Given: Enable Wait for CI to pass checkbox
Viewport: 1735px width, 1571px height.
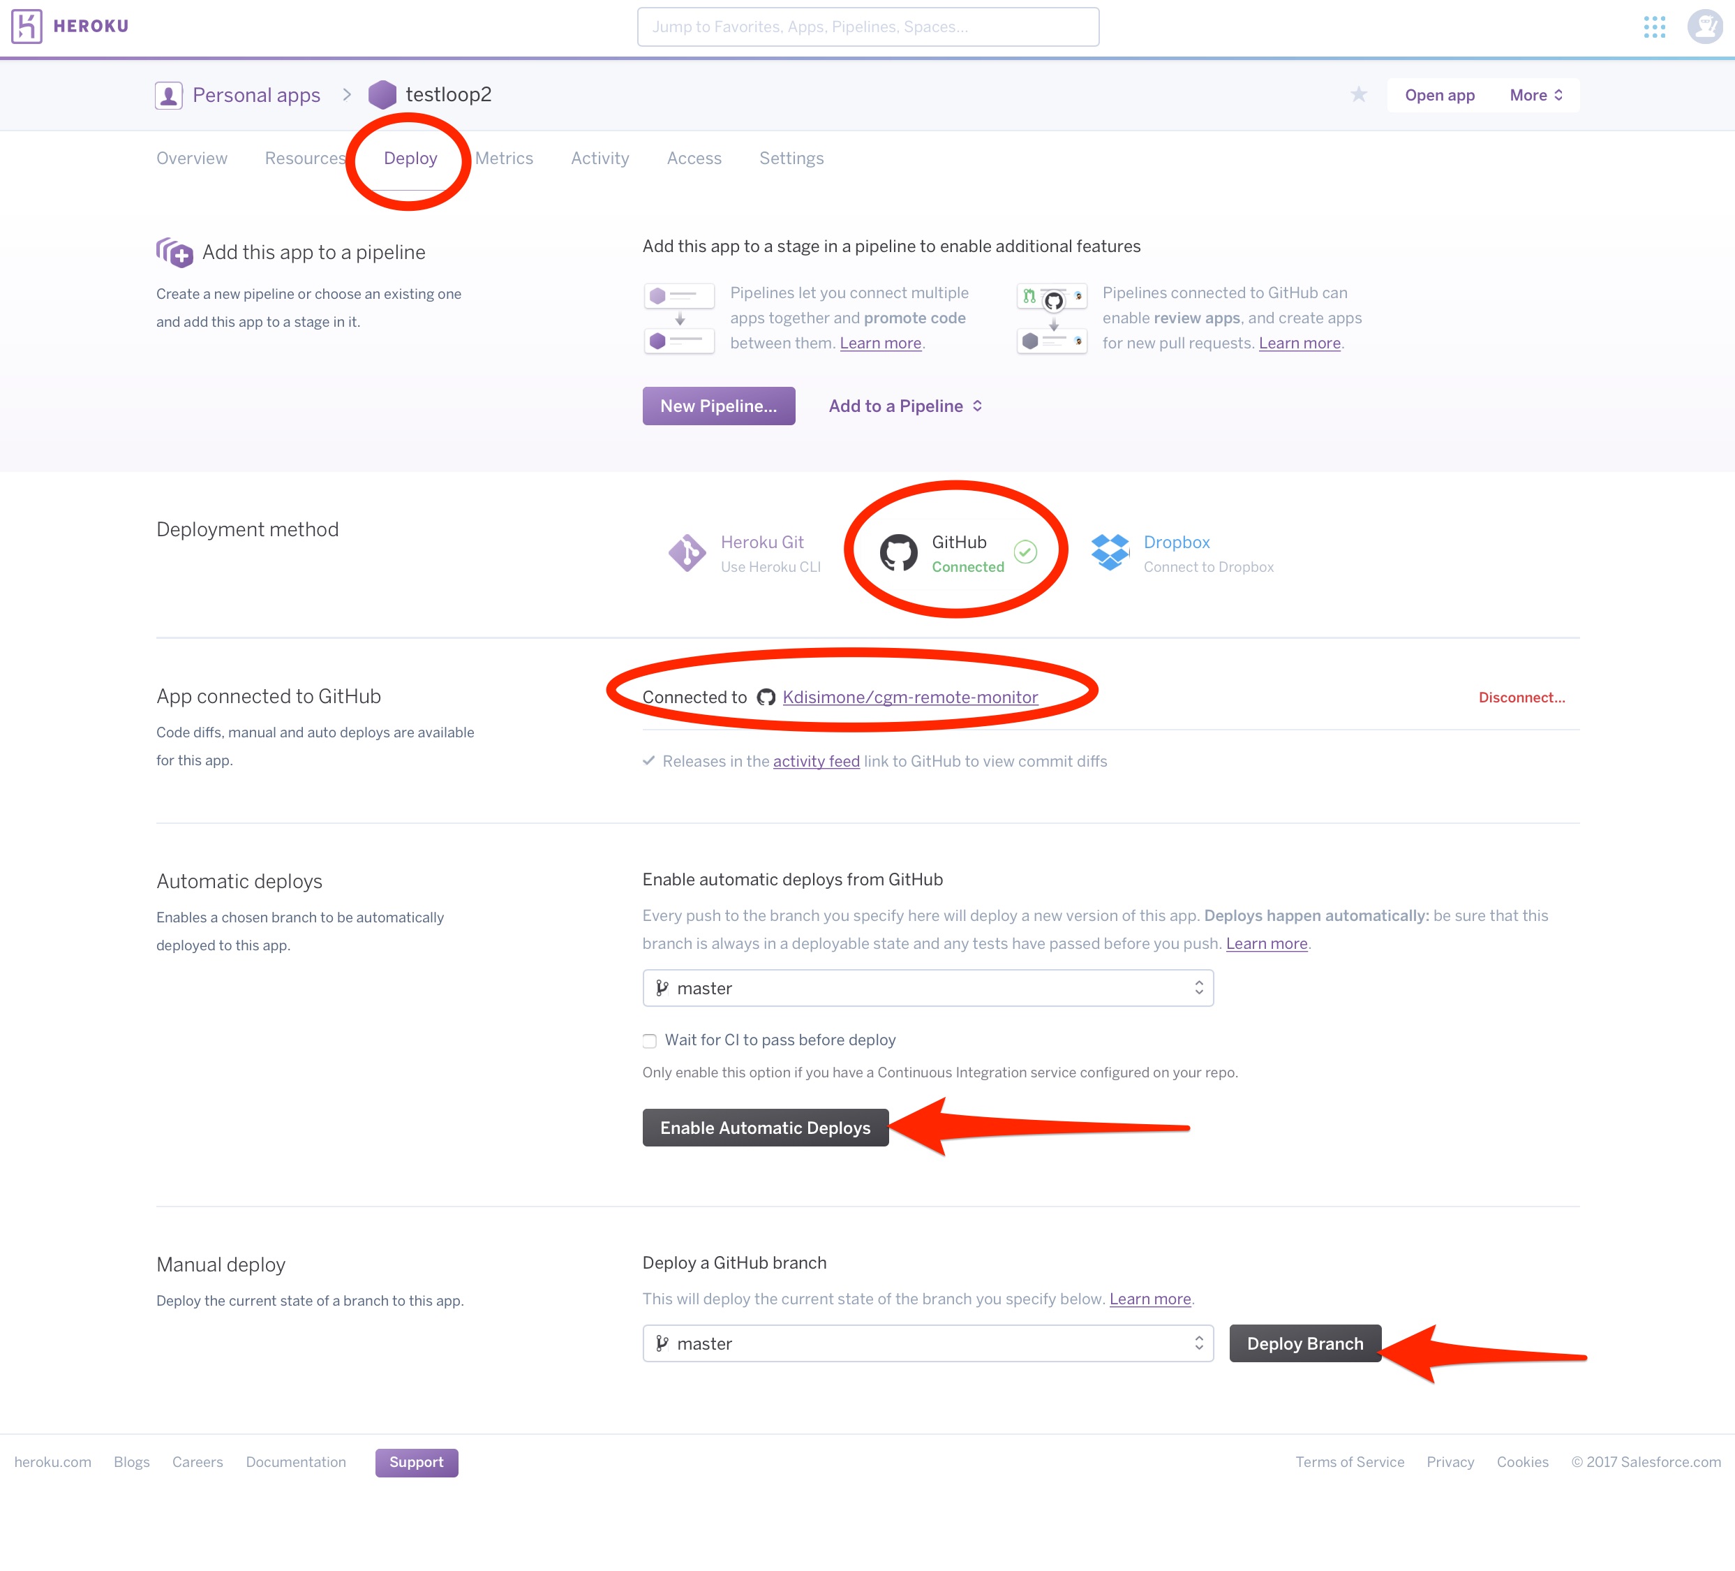Looking at the screenshot, I should (650, 1041).
